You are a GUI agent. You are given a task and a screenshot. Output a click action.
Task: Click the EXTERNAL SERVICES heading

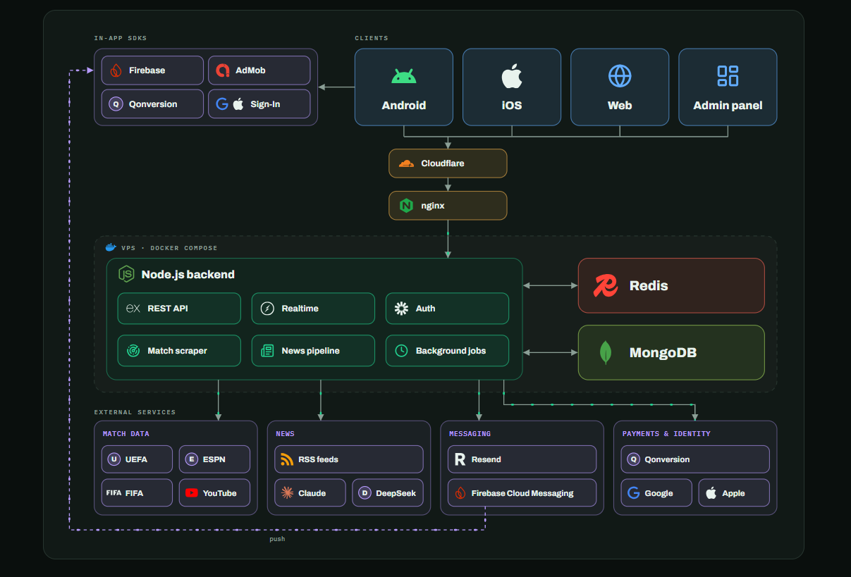click(135, 412)
